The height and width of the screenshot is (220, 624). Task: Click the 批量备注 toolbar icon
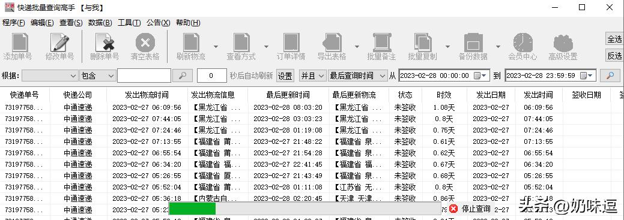pyautogui.click(x=381, y=43)
